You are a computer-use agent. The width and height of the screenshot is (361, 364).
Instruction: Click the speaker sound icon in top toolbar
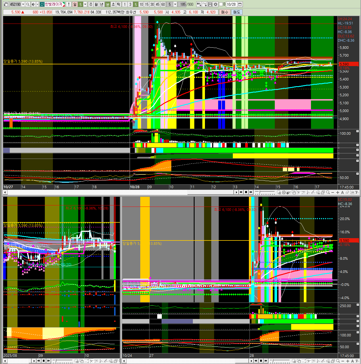34,4
